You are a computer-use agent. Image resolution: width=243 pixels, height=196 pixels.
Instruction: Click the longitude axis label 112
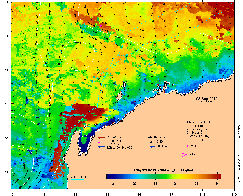pyautogui.click(x=11, y=194)
